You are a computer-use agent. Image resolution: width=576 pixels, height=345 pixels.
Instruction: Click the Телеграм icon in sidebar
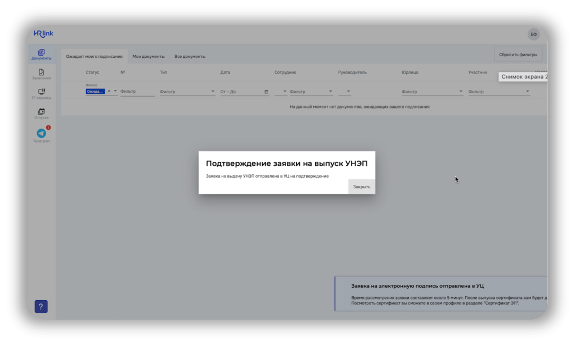41,135
